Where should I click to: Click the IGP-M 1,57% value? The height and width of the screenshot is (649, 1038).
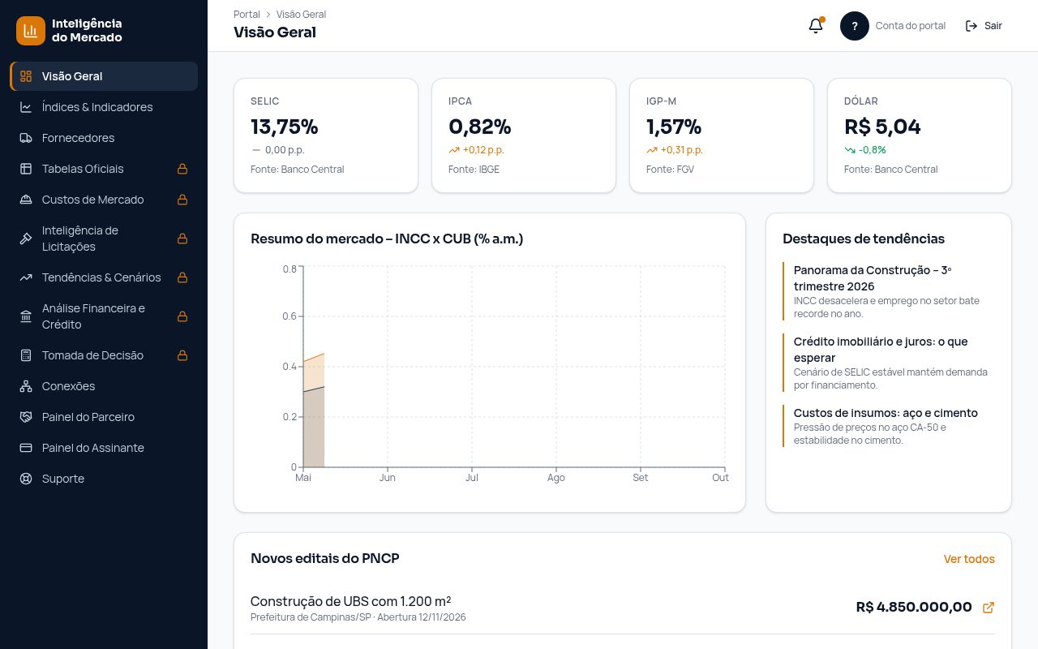click(x=674, y=127)
